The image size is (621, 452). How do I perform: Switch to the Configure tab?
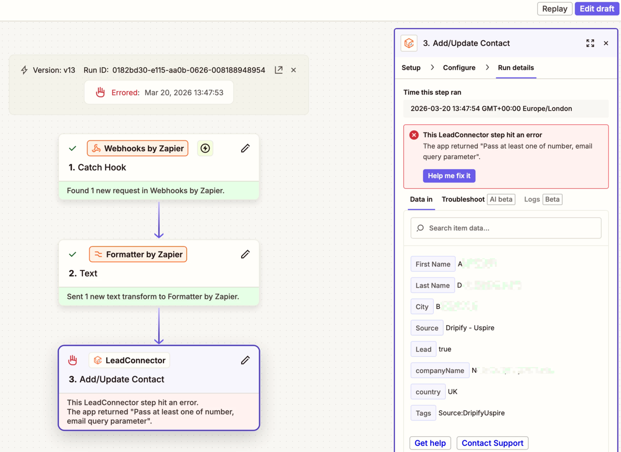[459, 67]
